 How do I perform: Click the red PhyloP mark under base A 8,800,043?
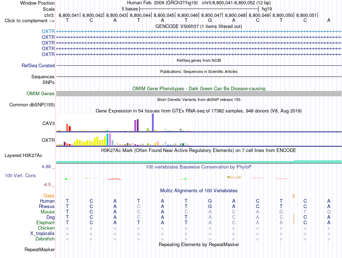click(x=115, y=179)
